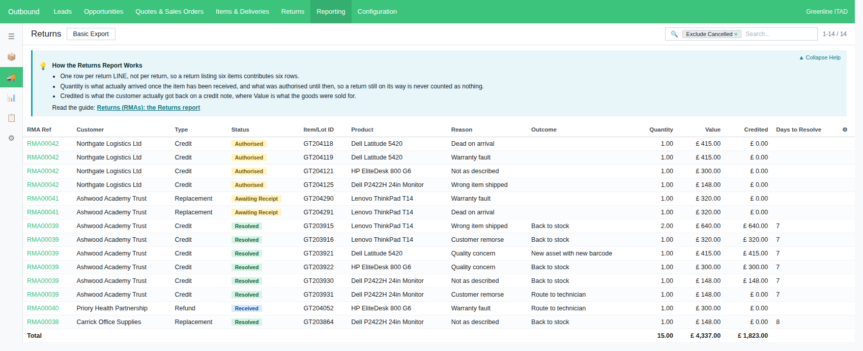This screenshot has width=863, height=351.
Task: Open the column settings gear icon
Action: point(845,130)
